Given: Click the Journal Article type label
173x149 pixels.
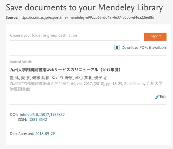Looking at the screenshot, I should click(x=21, y=62).
